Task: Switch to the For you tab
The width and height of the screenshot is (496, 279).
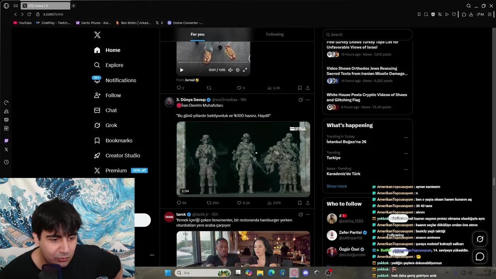Action: 197,34
